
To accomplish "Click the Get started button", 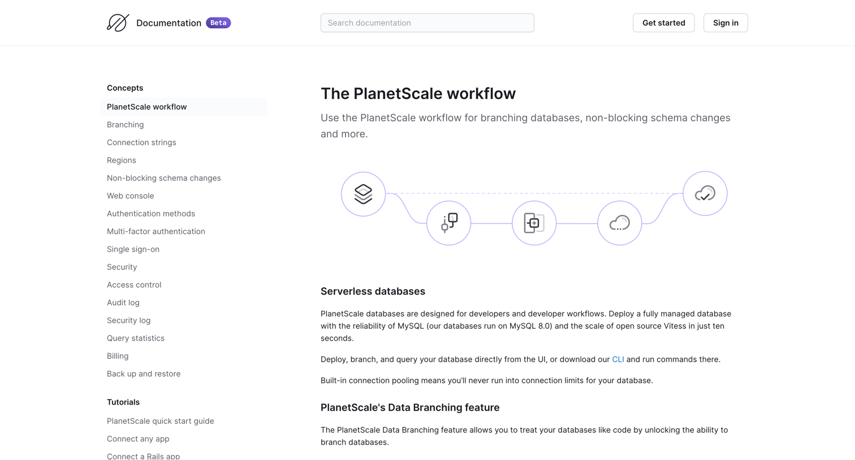I will point(663,23).
